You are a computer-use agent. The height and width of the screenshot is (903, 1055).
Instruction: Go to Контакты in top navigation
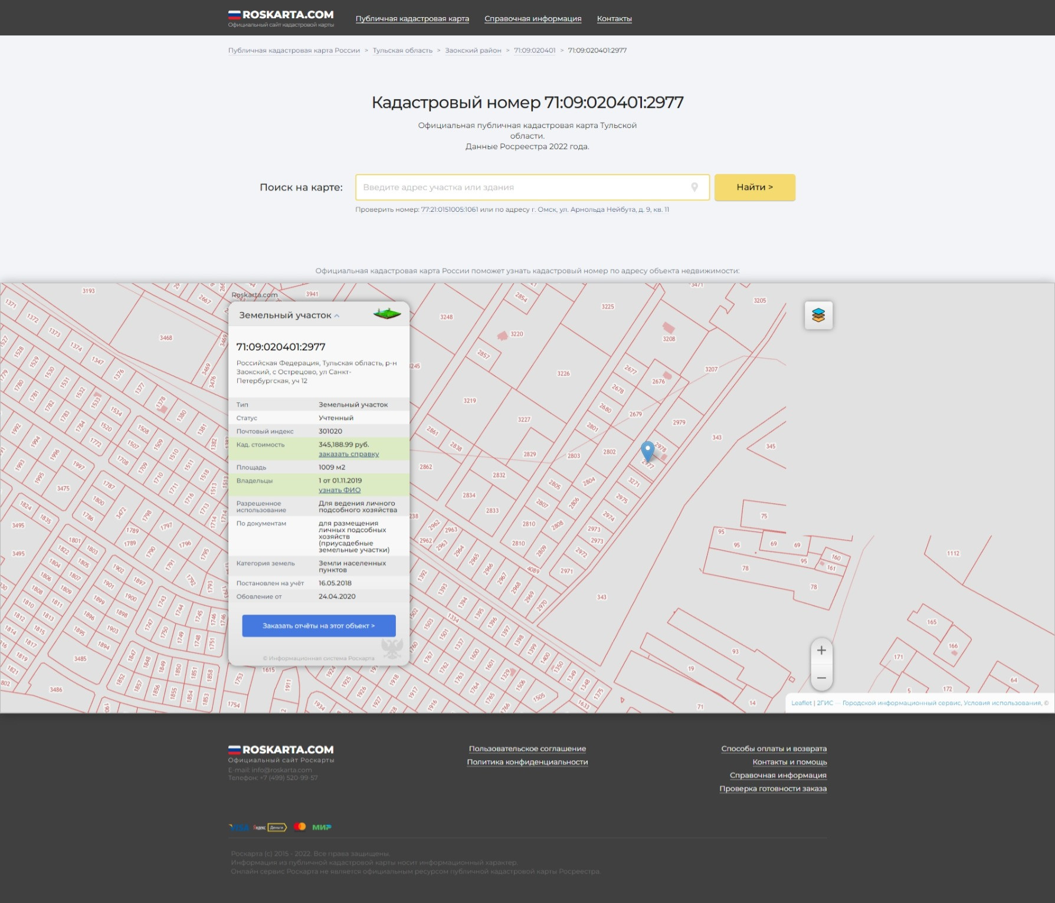pos(614,19)
